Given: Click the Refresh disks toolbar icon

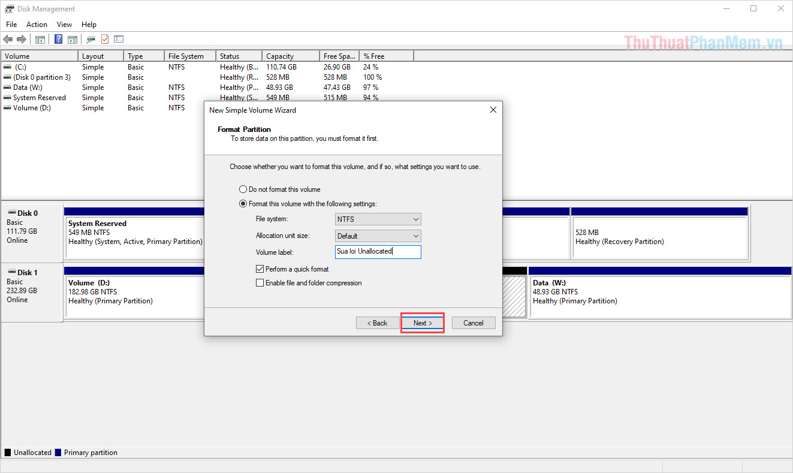Looking at the screenshot, I should pos(91,38).
